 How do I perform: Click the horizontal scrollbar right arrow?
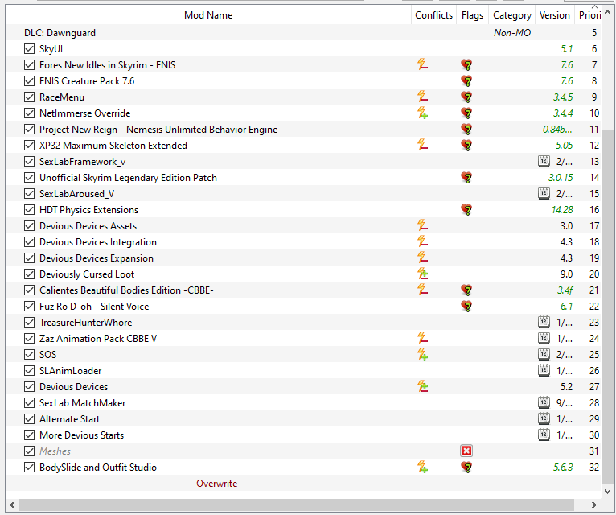(x=594, y=505)
